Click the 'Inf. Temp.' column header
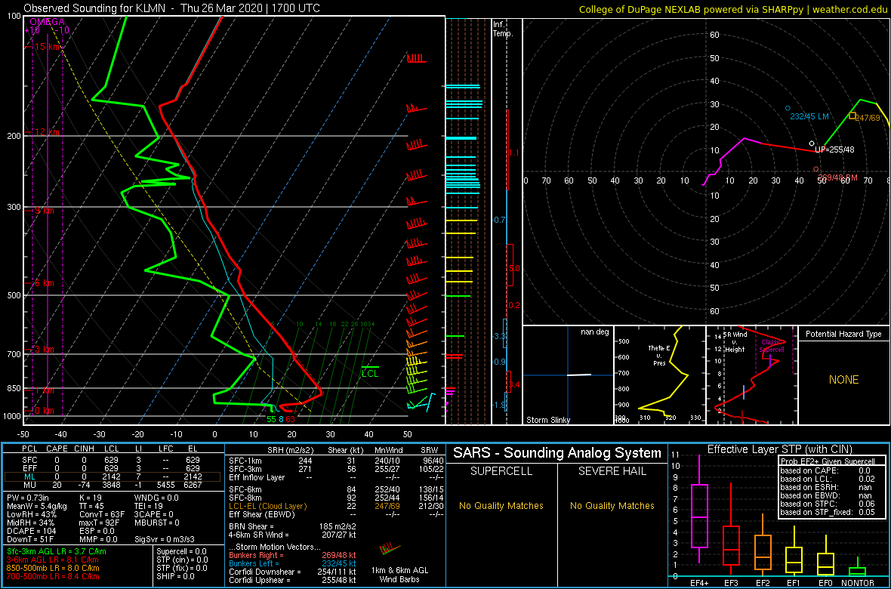This screenshot has width=891, height=589. click(x=503, y=29)
